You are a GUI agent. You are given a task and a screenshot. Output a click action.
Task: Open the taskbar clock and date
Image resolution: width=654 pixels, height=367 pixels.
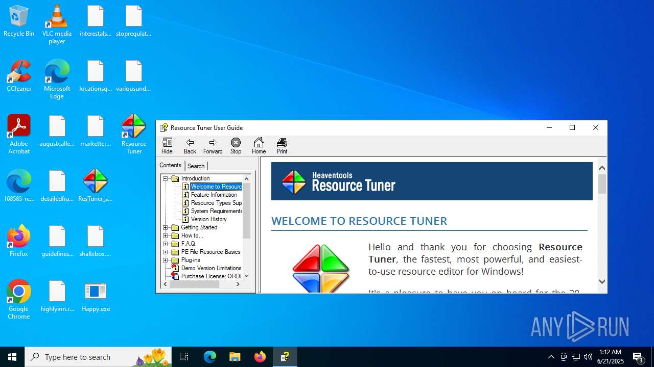(611, 357)
